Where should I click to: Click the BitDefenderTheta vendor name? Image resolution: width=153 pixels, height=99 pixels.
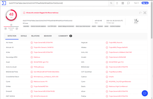pos(12,72)
